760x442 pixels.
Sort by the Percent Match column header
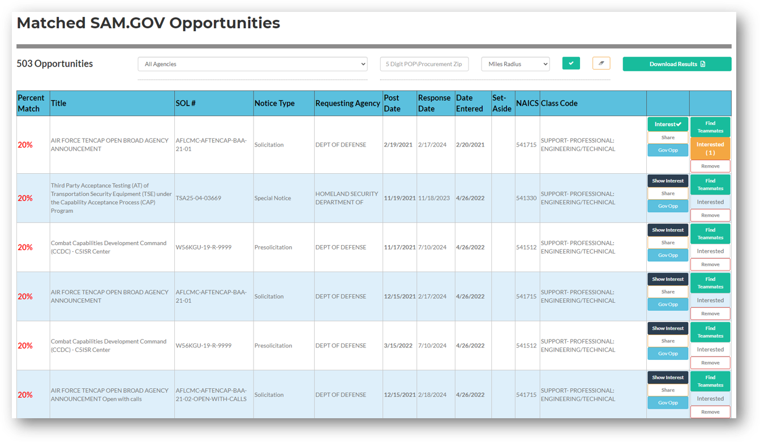[x=33, y=104]
